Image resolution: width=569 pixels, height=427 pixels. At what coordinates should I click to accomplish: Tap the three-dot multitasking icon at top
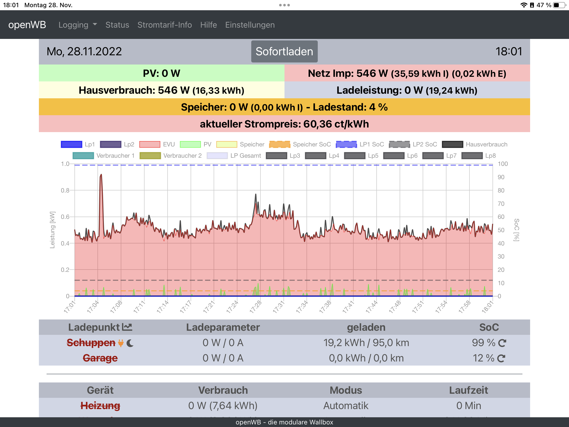click(284, 5)
